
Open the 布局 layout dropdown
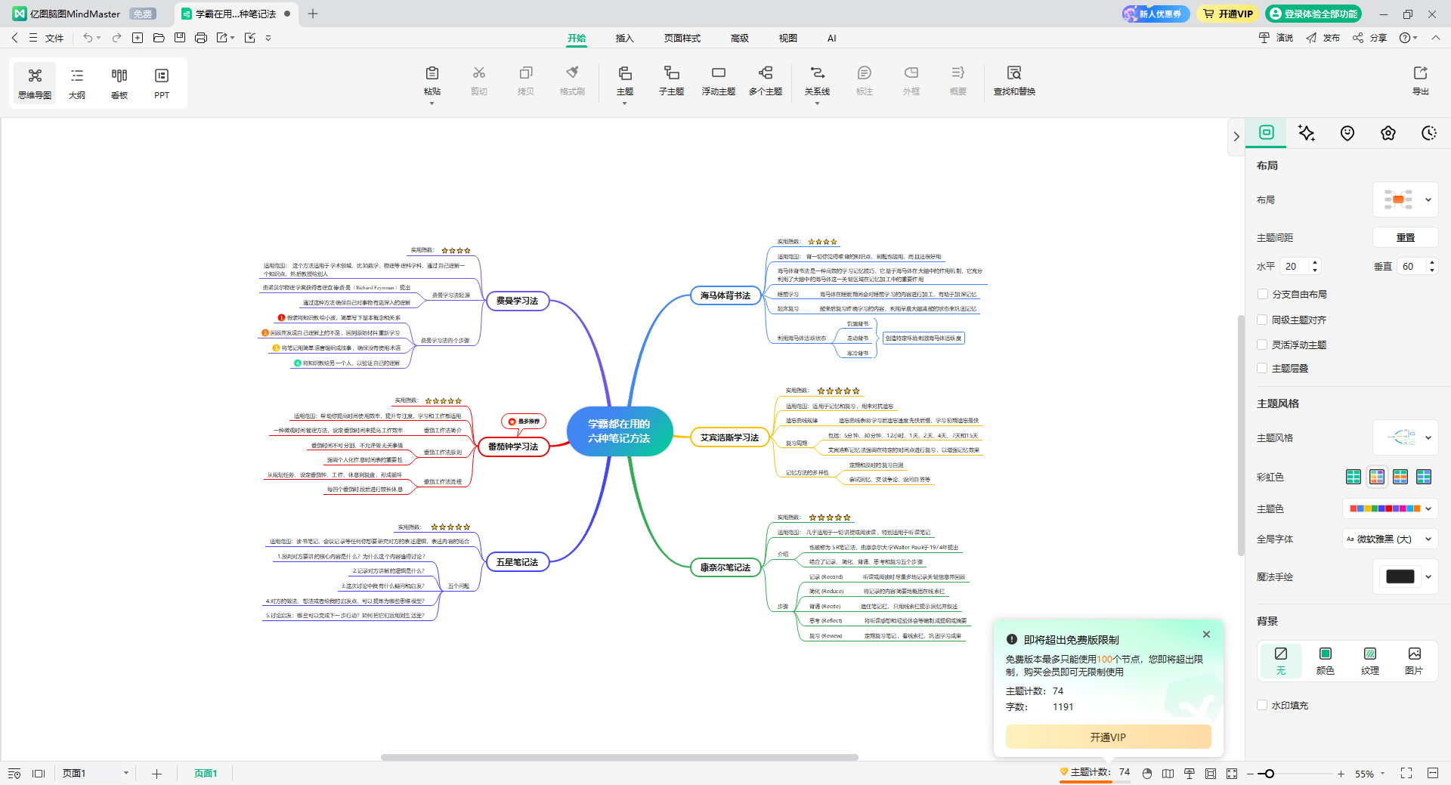[1405, 200]
